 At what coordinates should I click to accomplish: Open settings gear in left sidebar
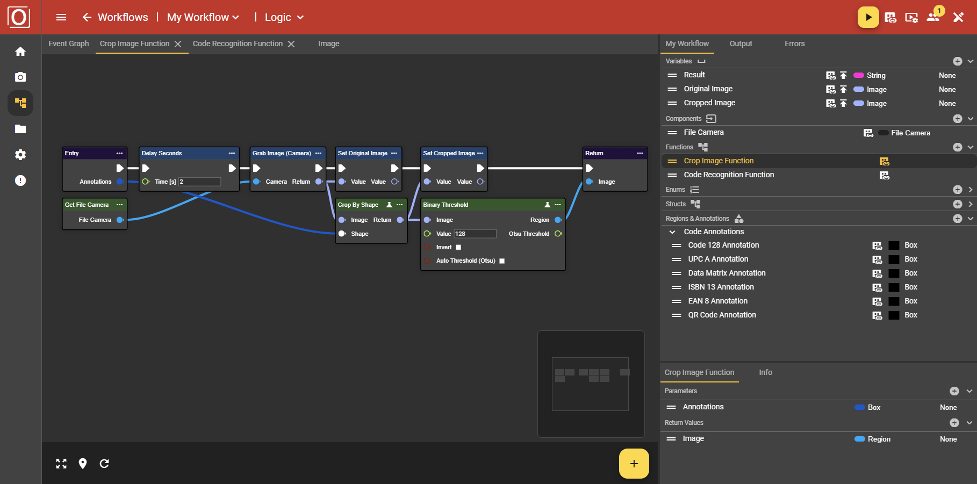20,155
